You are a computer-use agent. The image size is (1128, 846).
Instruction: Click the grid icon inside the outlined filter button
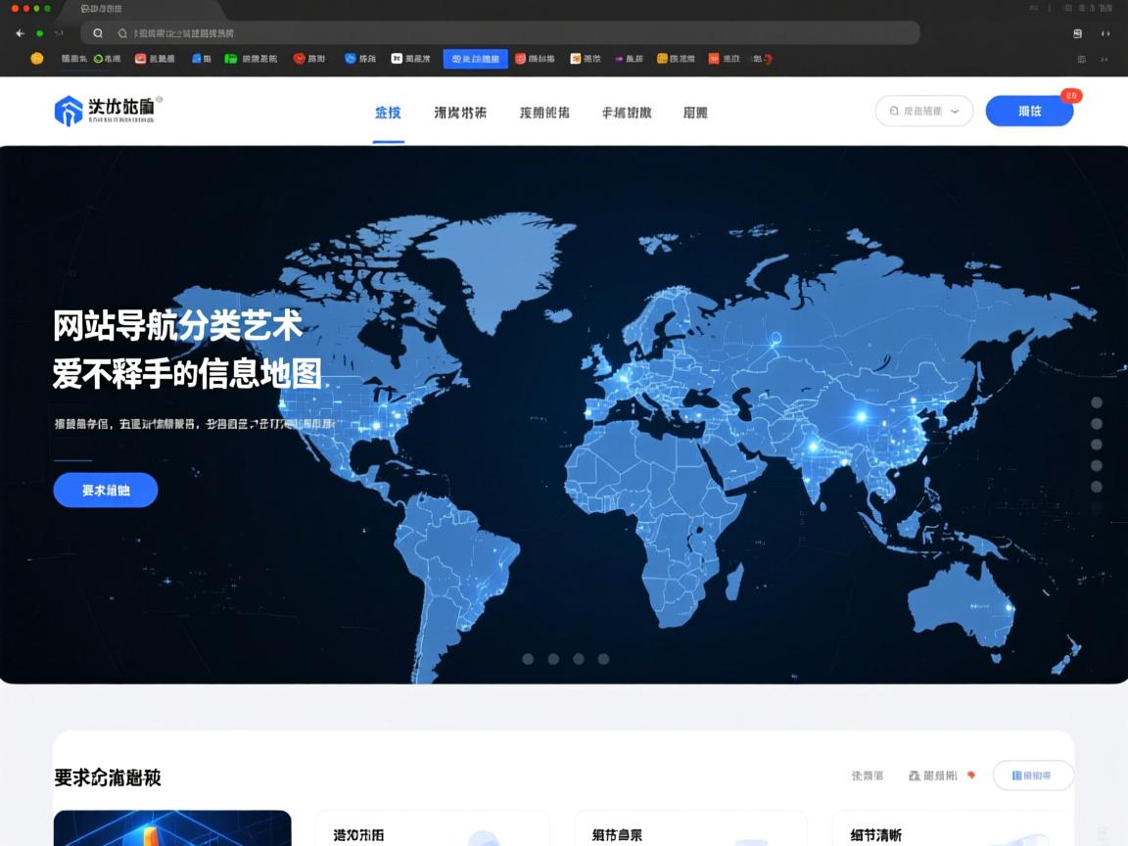[1015, 775]
